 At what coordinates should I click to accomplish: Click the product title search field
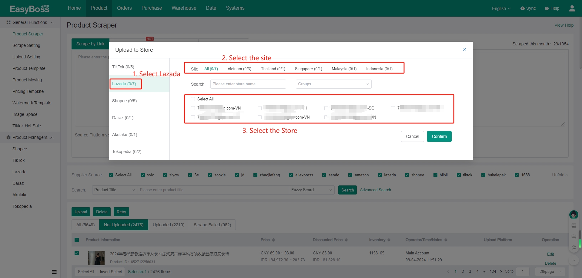click(x=213, y=190)
